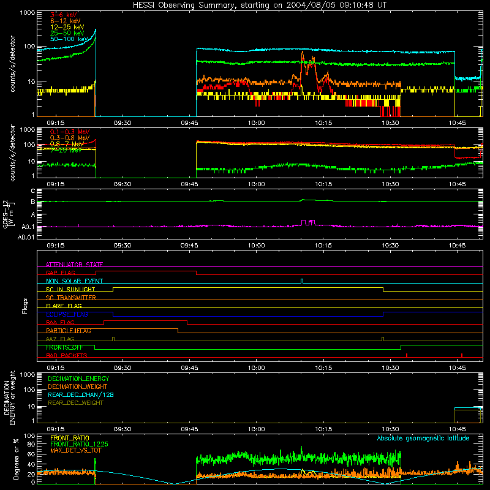The width and height of the screenshot is (490, 490).
Task: Select the GAP_FLAG label
Action: 60,273
